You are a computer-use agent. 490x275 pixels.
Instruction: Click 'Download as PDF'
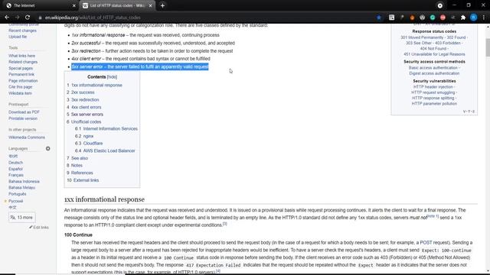(24, 112)
